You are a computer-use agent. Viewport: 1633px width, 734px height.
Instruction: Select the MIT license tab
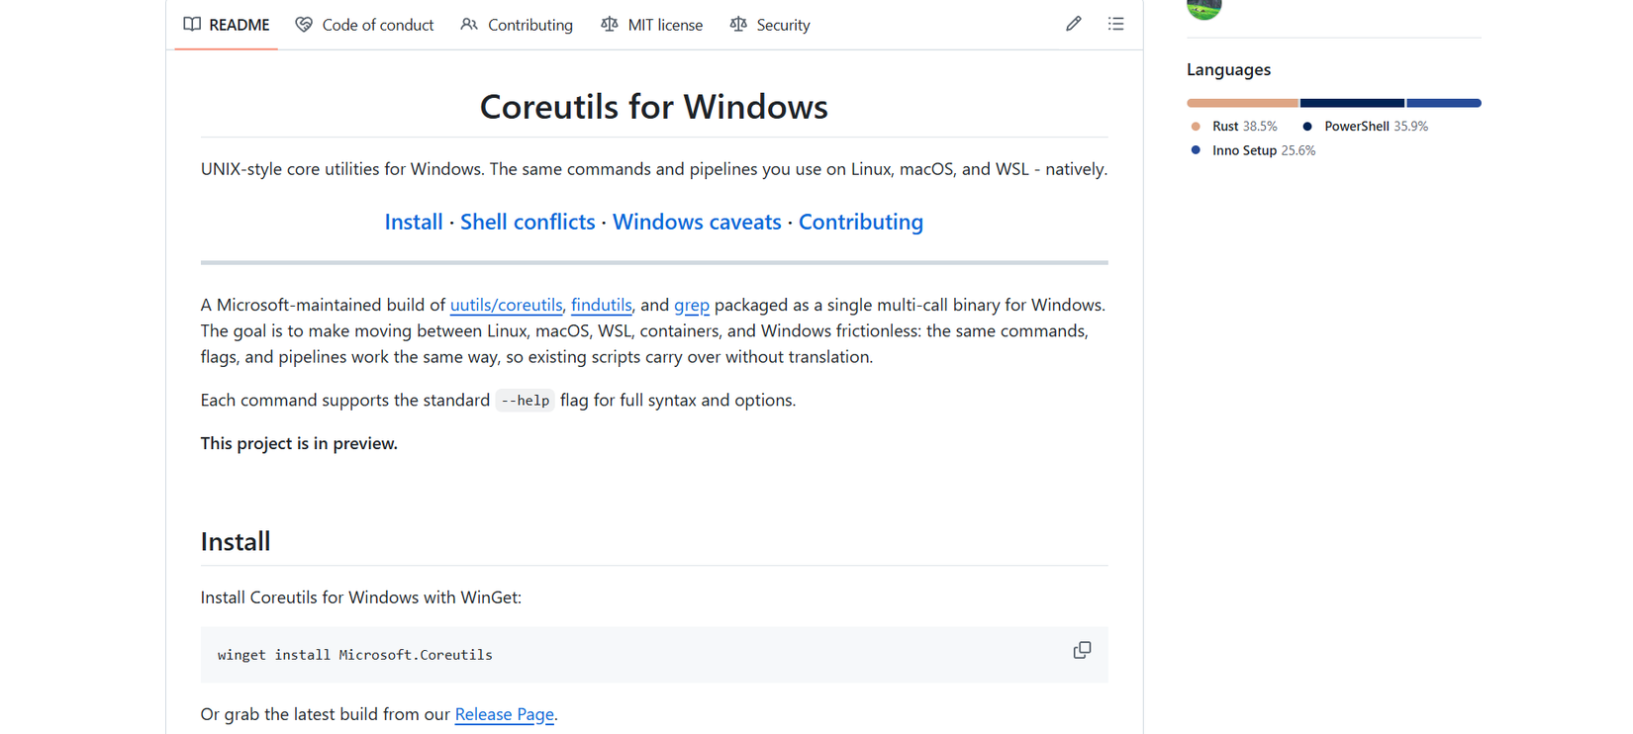coord(652,25)
